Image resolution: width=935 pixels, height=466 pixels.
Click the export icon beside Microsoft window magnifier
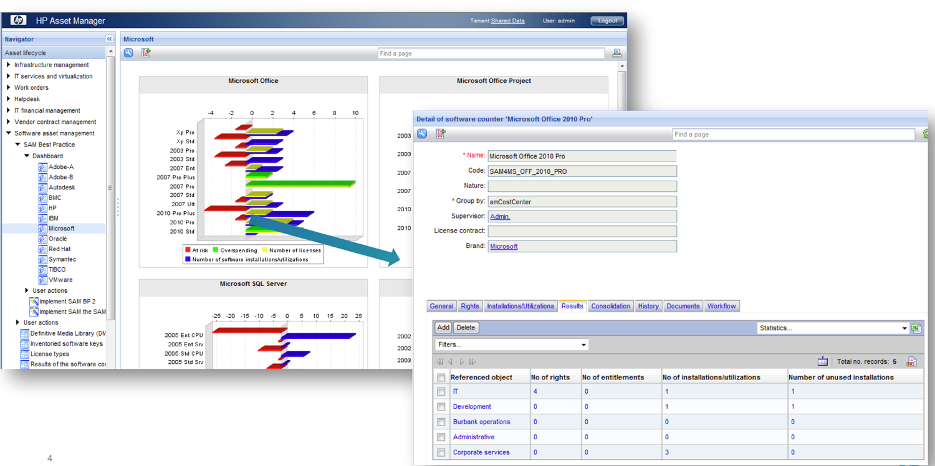(x=146, y=53)
